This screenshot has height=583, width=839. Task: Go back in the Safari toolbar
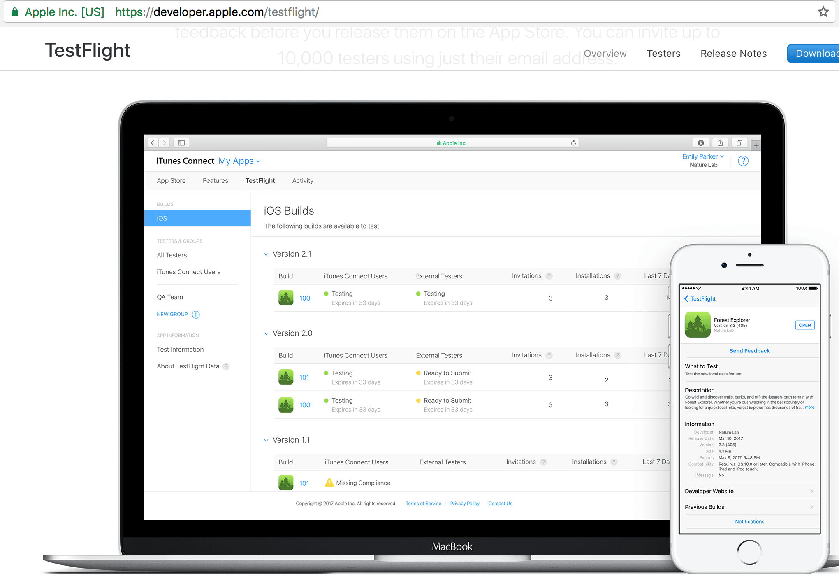pyautogui.click(x=153, y=143)
